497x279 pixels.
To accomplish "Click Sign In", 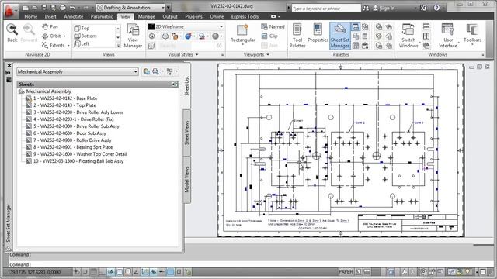I will pyautogui.click(x=383, y=9).
